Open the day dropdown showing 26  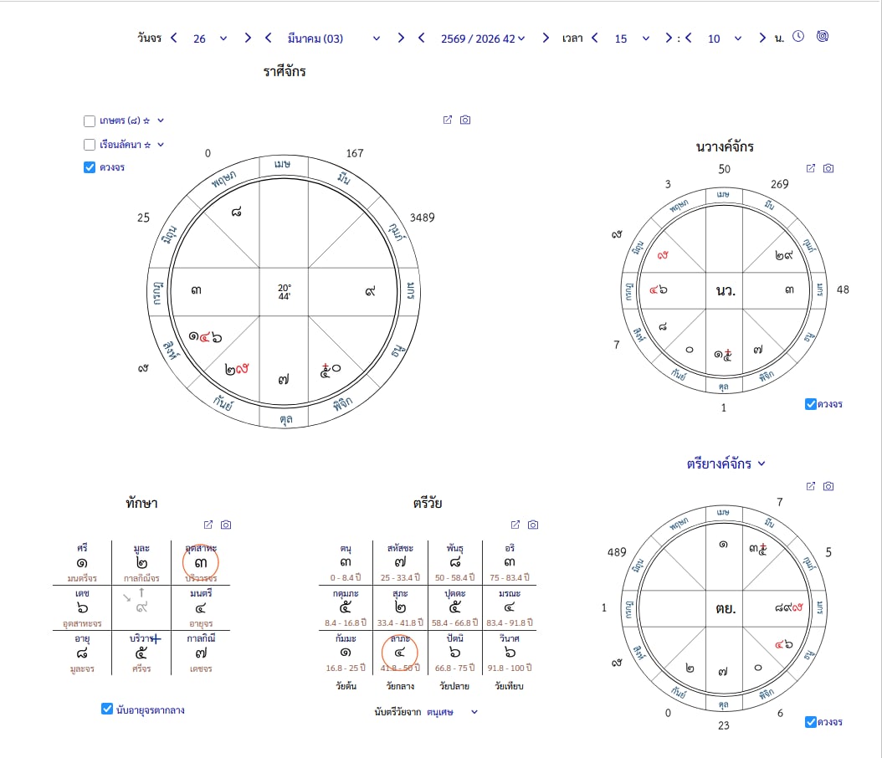tap(210, 38)
